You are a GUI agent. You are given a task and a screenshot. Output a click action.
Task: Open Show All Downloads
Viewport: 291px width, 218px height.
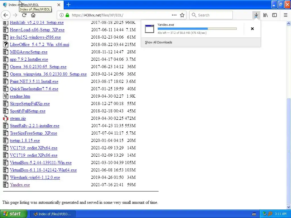click(159, 43)
